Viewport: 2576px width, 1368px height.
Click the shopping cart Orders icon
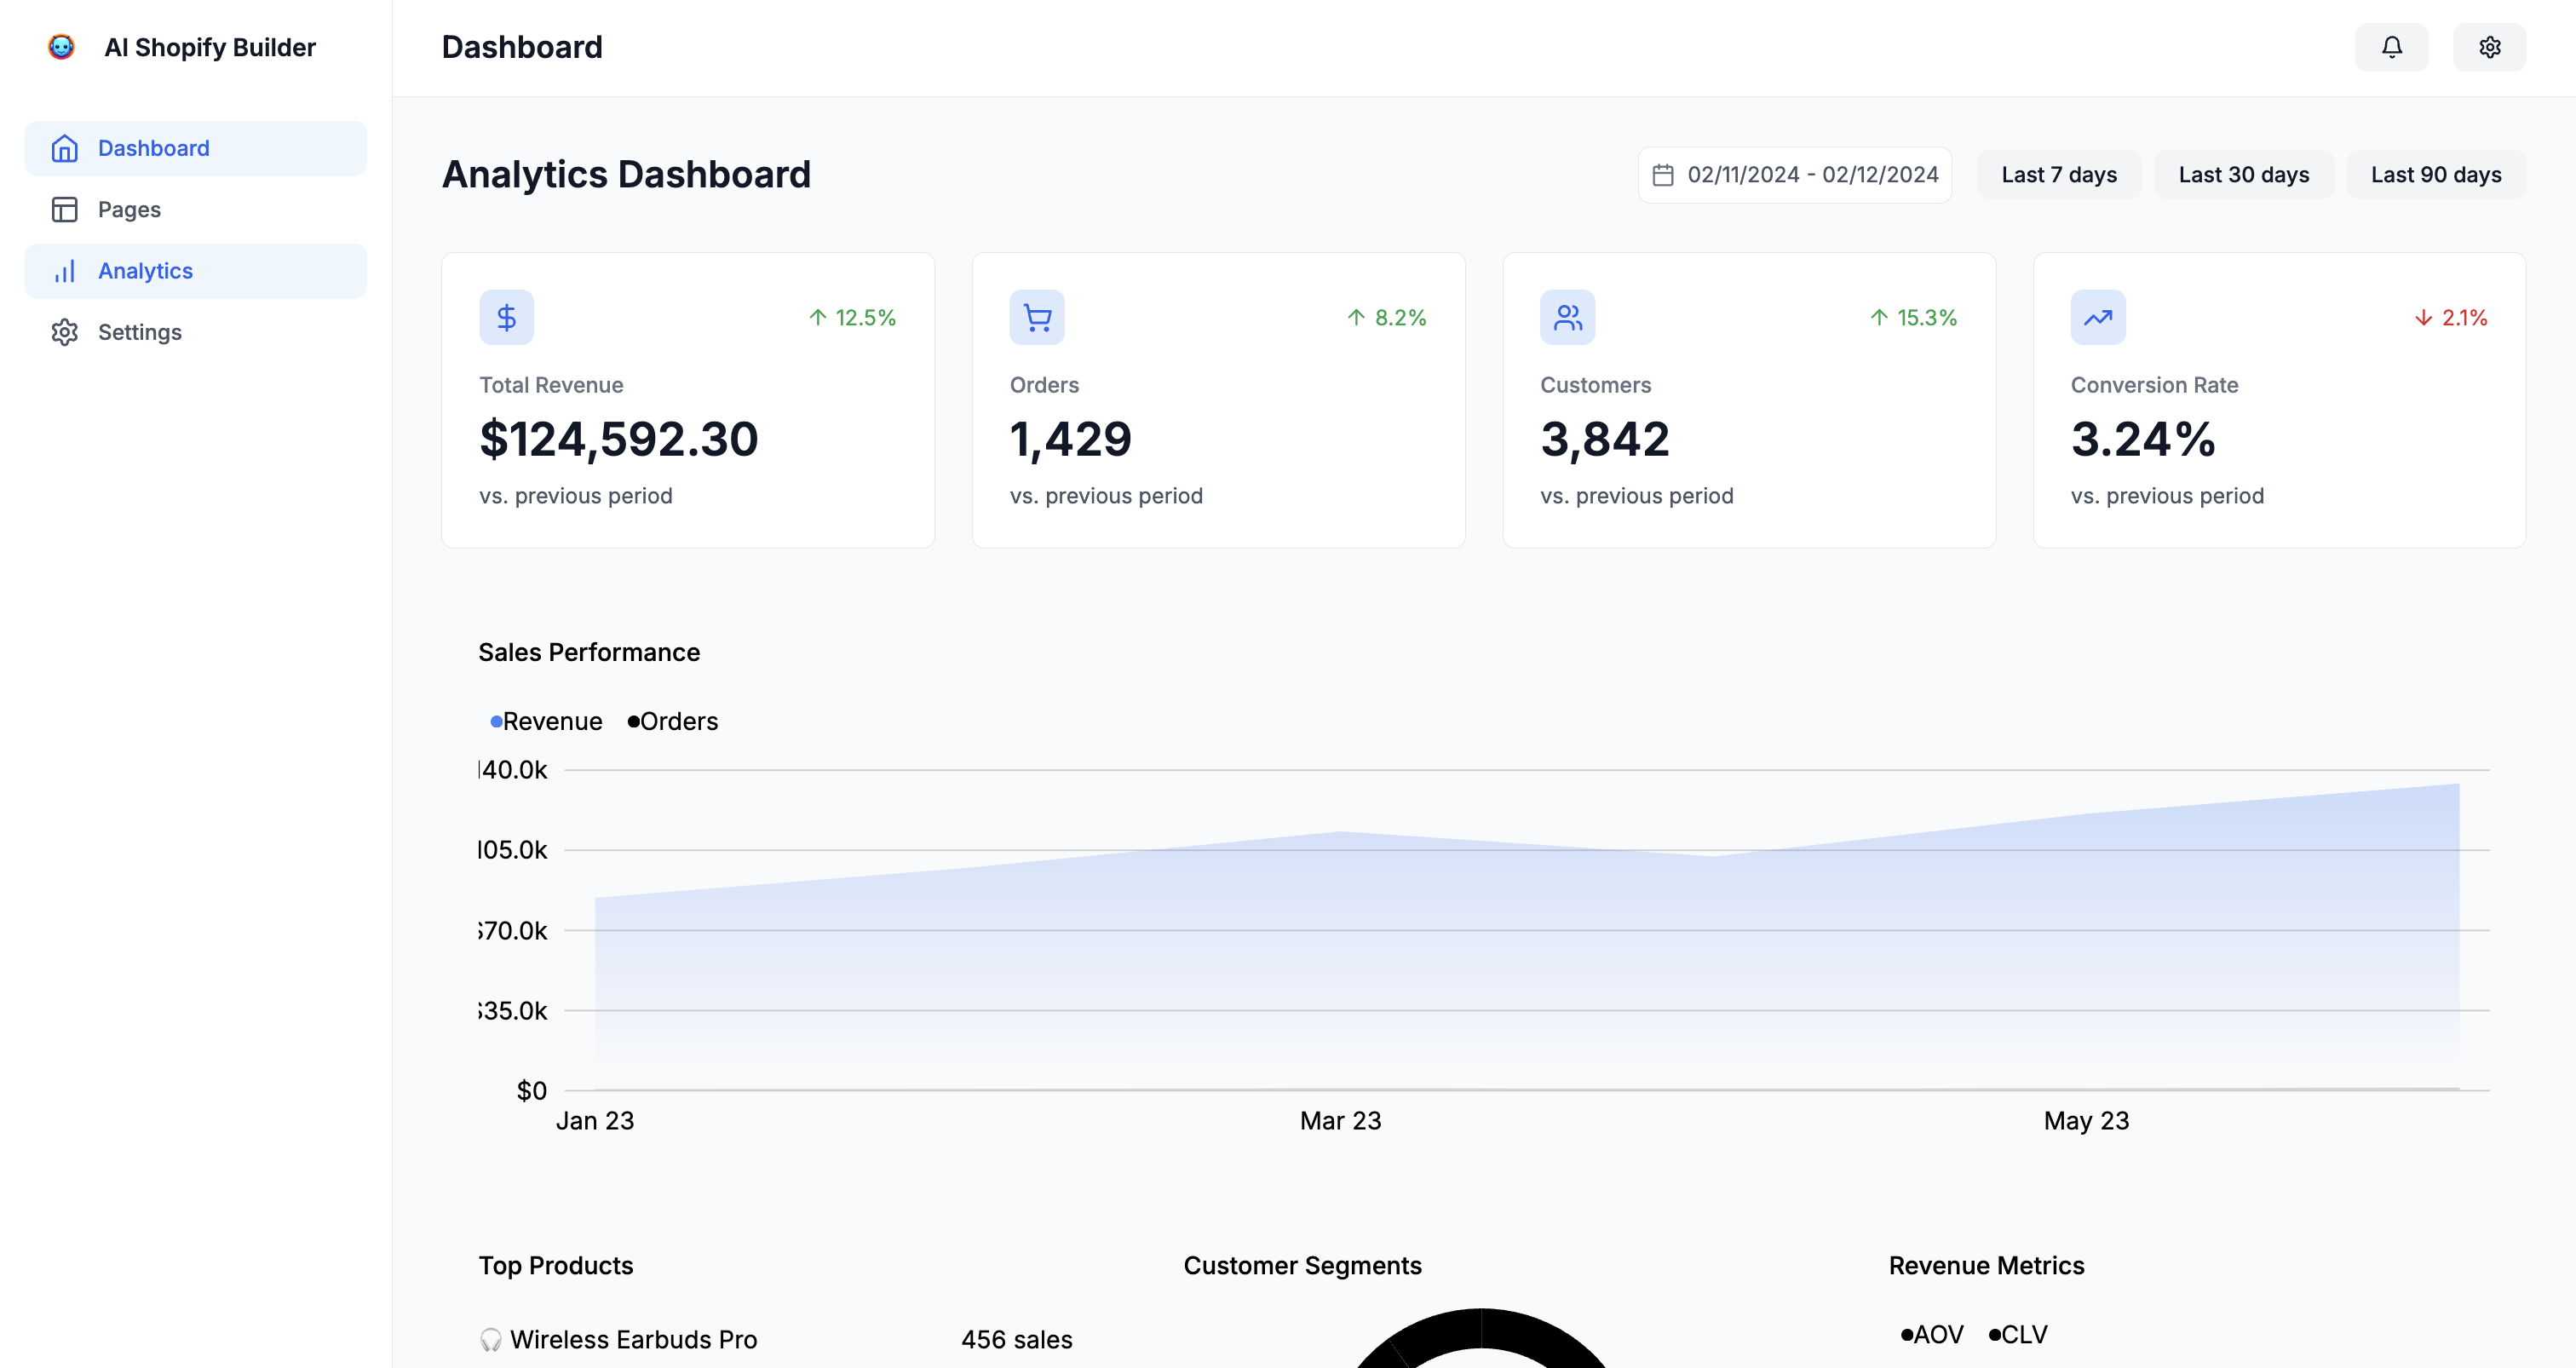(x=1037, y=317)
